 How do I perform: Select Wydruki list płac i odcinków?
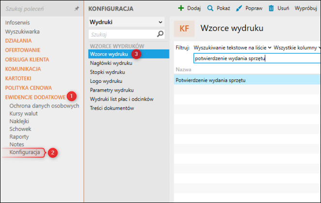point(122,99)
